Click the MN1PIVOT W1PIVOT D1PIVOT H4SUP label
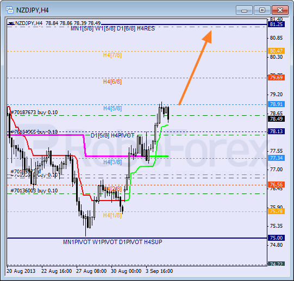 pyautogui.click(x=112, y=242)
